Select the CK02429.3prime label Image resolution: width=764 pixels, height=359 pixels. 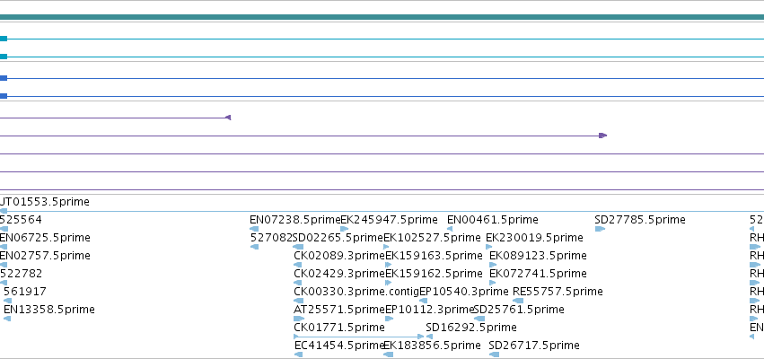[339, 274]
